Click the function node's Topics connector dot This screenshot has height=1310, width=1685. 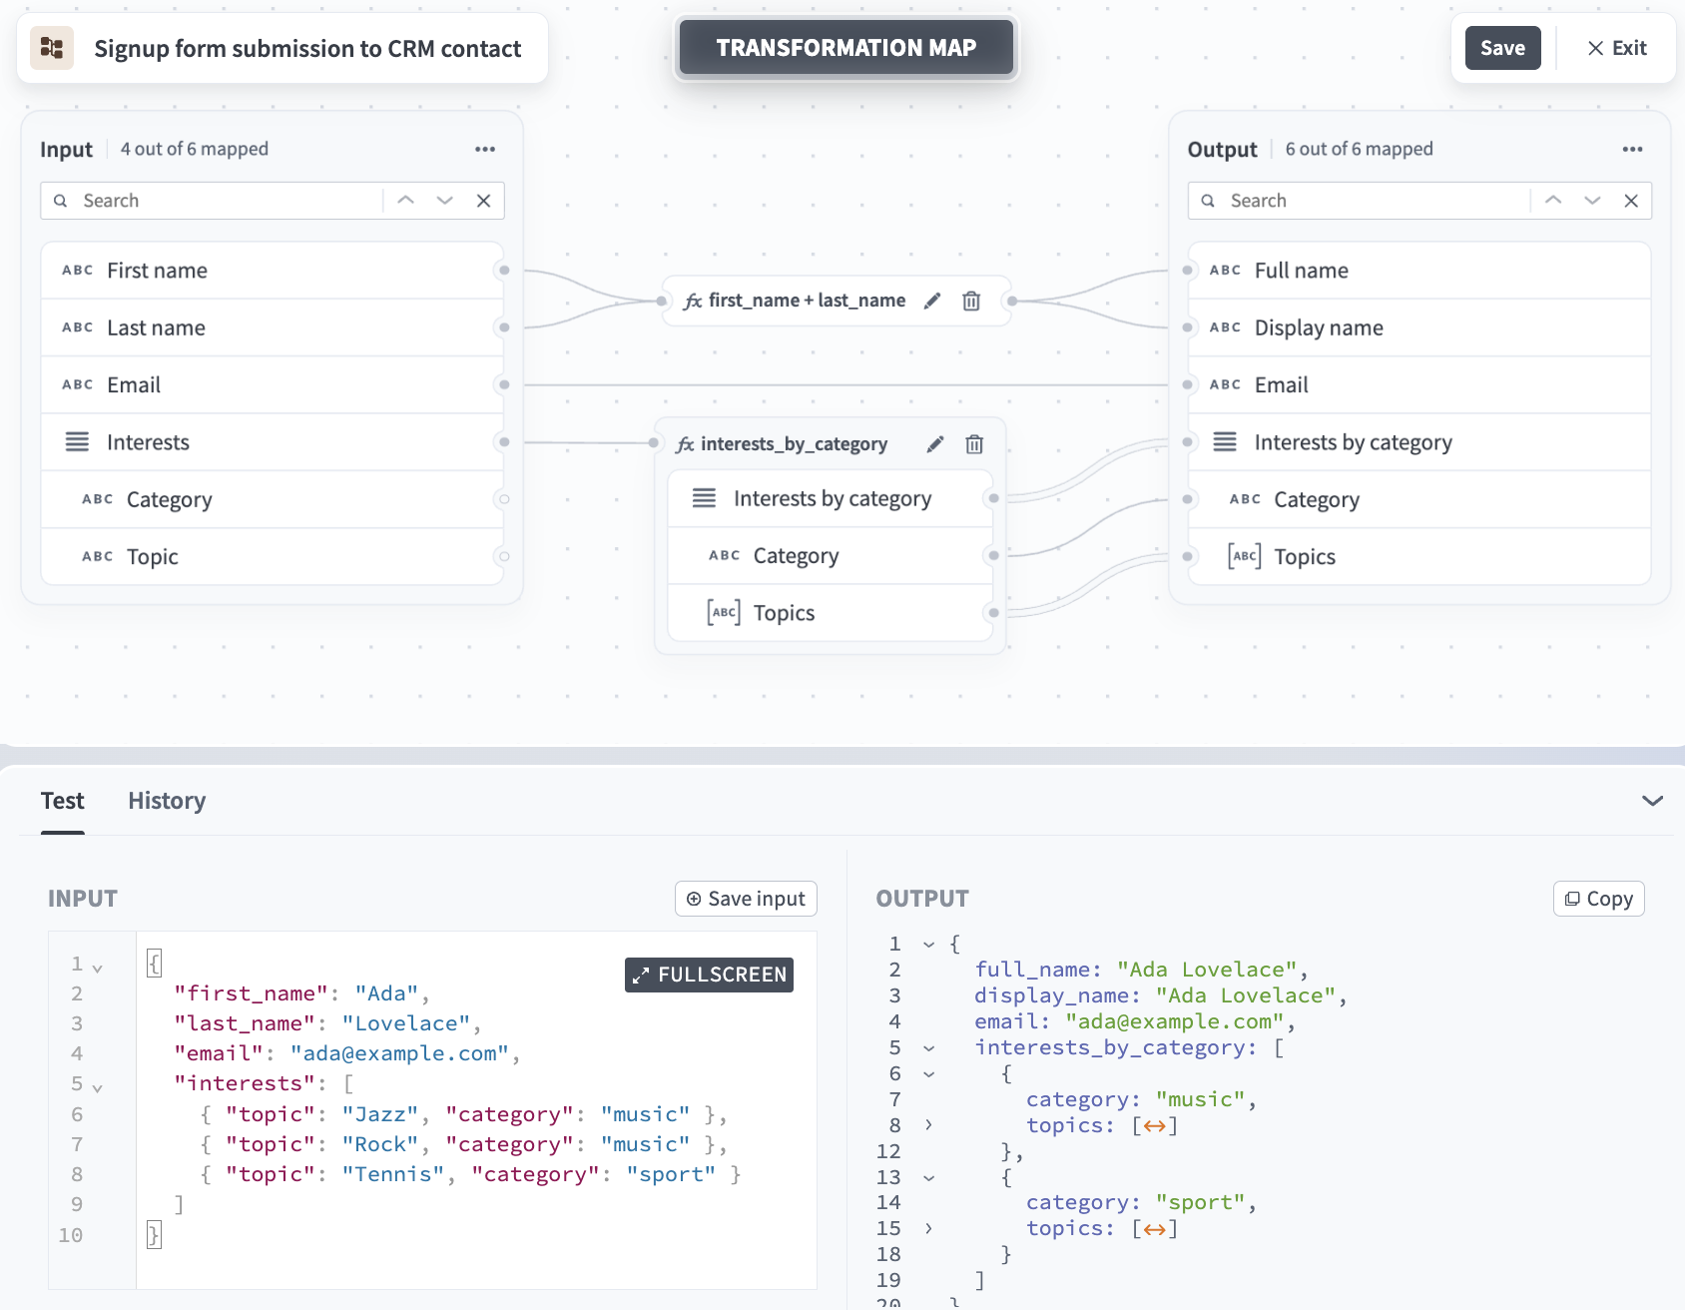point(992,612)
